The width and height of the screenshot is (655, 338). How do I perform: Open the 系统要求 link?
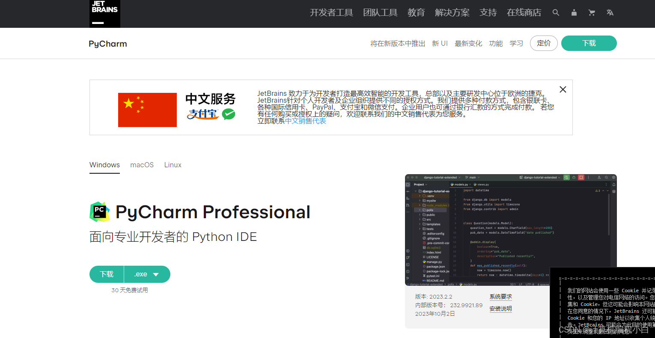point(501,296)
